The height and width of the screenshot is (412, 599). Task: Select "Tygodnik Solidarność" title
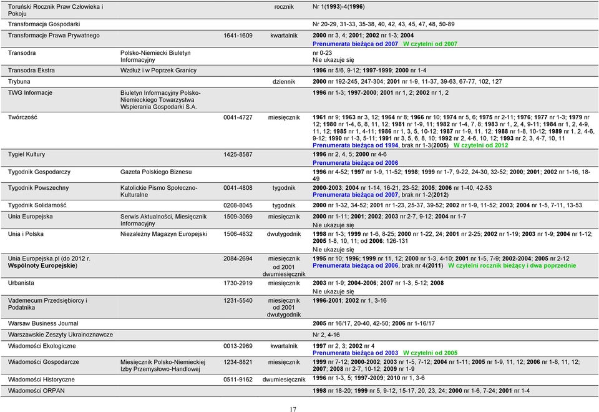click(x=37, y=205)
